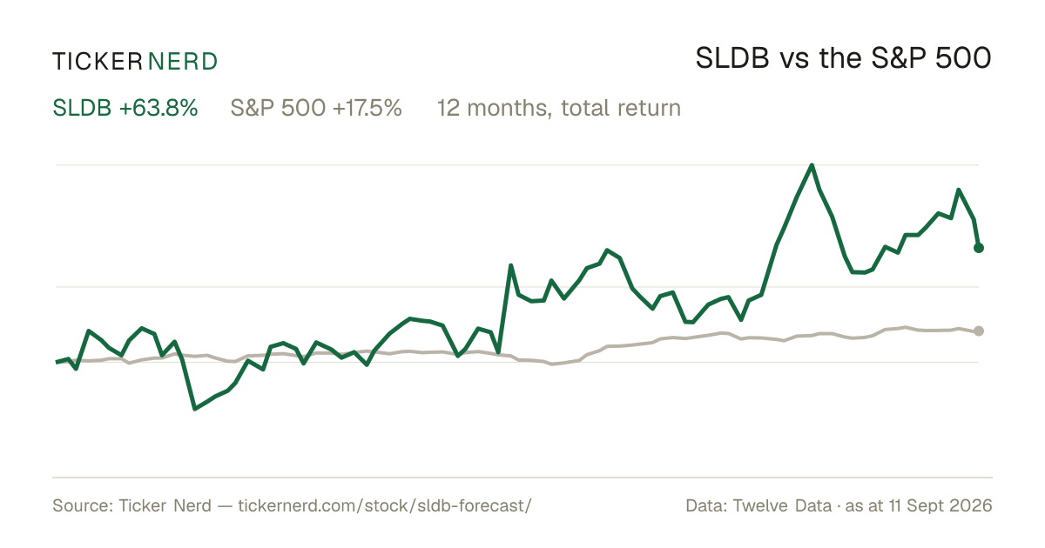Click the chart title SLDB vs the S&P 500
The image size is (1045, 548).
844,59
